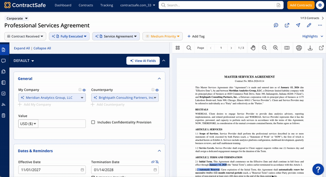Collapse the General section
The width and height of the screenshot is (326, 177).
[159, 79]
